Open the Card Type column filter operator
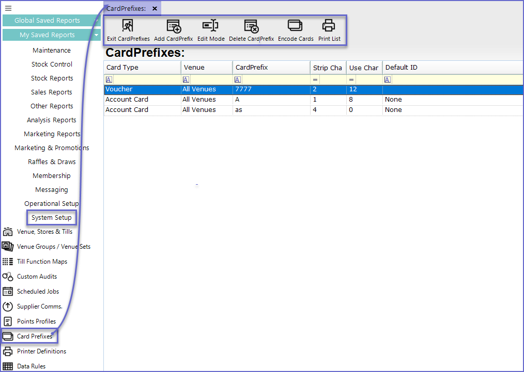524x372 pixels. pyautogui.click(x=109, y=79)
